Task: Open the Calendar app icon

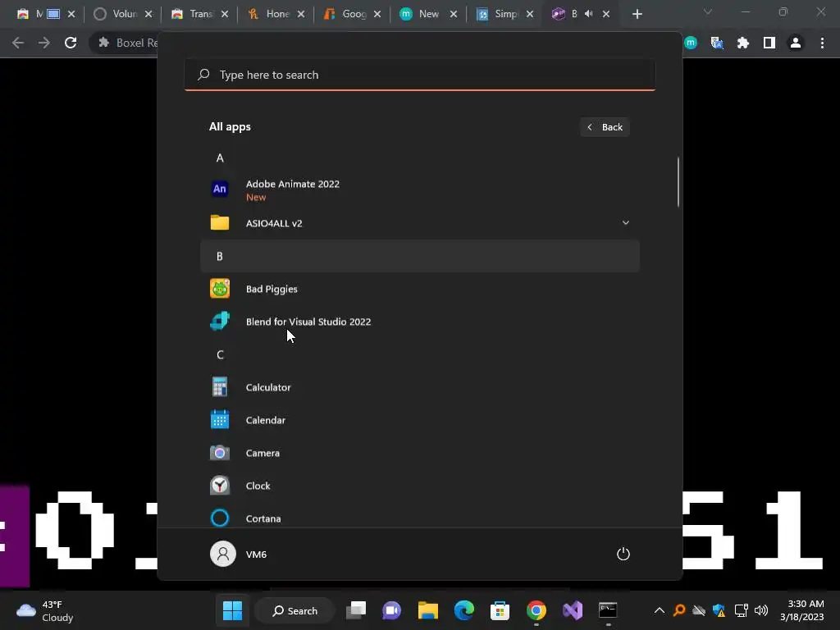Action: [220, 419]
